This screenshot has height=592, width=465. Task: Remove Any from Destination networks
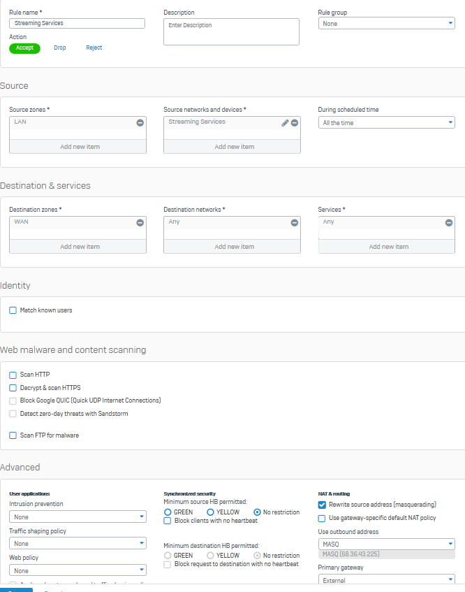click(295, 223)
